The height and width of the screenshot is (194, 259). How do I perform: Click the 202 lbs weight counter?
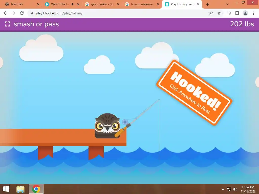[242, 24]
